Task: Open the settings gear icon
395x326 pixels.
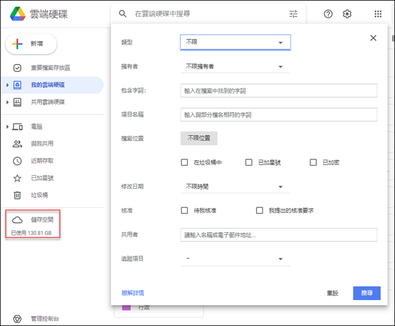Action: tap(347, 14)
